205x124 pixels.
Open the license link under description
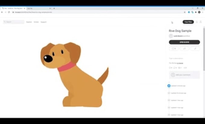(x=180, y=63)
